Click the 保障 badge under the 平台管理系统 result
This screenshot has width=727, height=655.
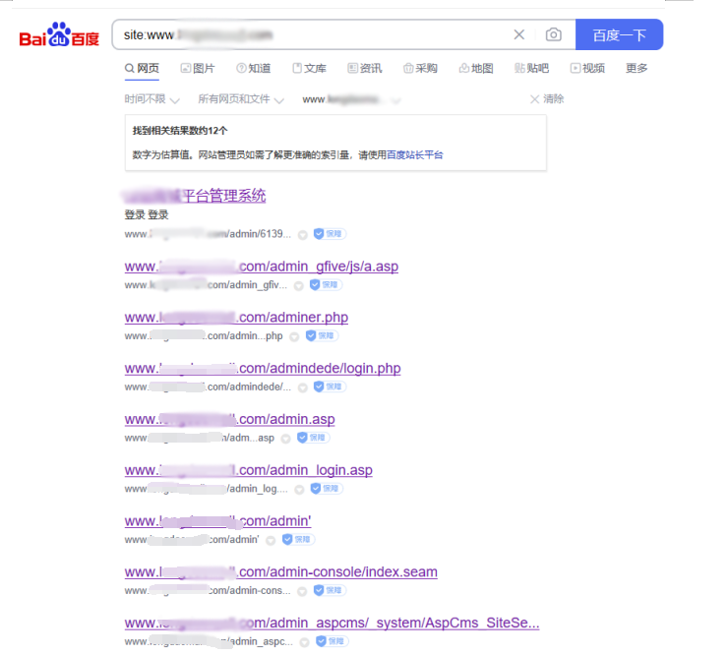[330, 234]
